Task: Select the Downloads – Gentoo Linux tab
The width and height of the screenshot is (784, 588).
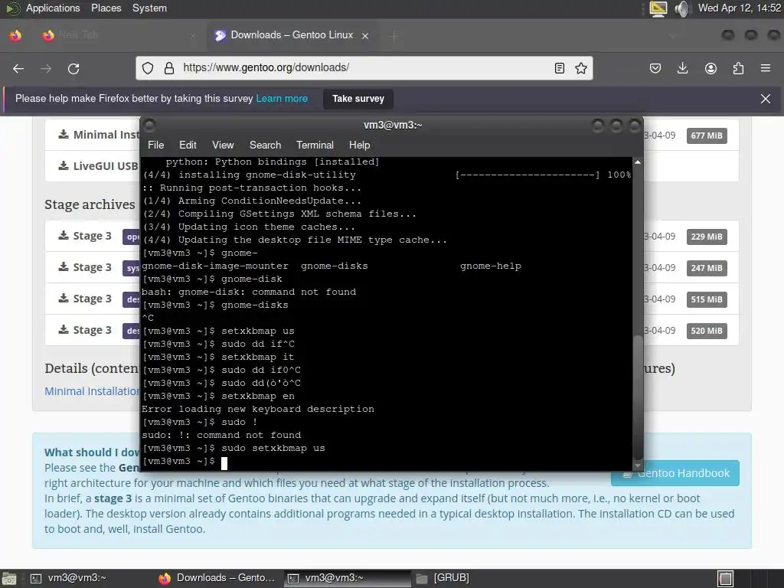Action: [x=292, y=35]
